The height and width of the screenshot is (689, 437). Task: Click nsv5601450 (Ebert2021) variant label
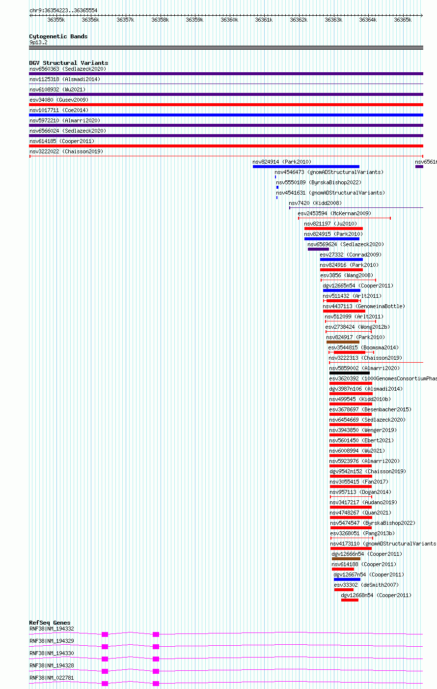coord(361,440)
